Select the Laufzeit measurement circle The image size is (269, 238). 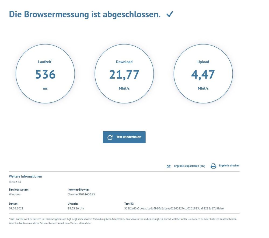point(45,74)
